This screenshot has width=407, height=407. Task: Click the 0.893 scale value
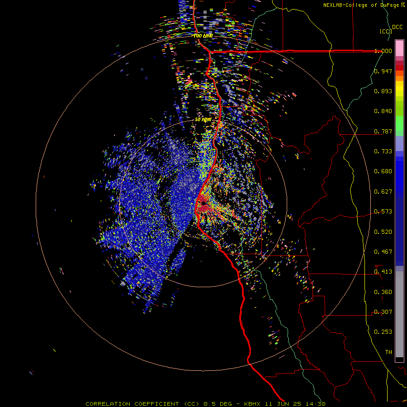point(383,91)
